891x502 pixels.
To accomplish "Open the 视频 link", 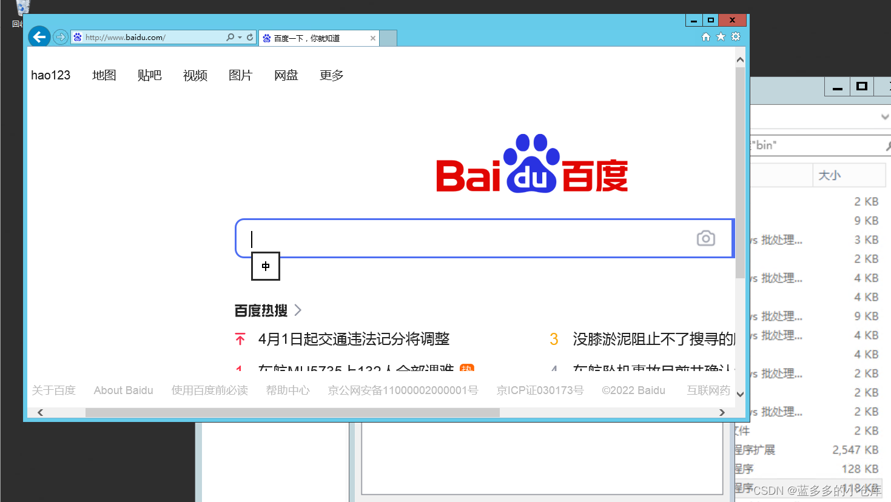I will tap(195, 75).
